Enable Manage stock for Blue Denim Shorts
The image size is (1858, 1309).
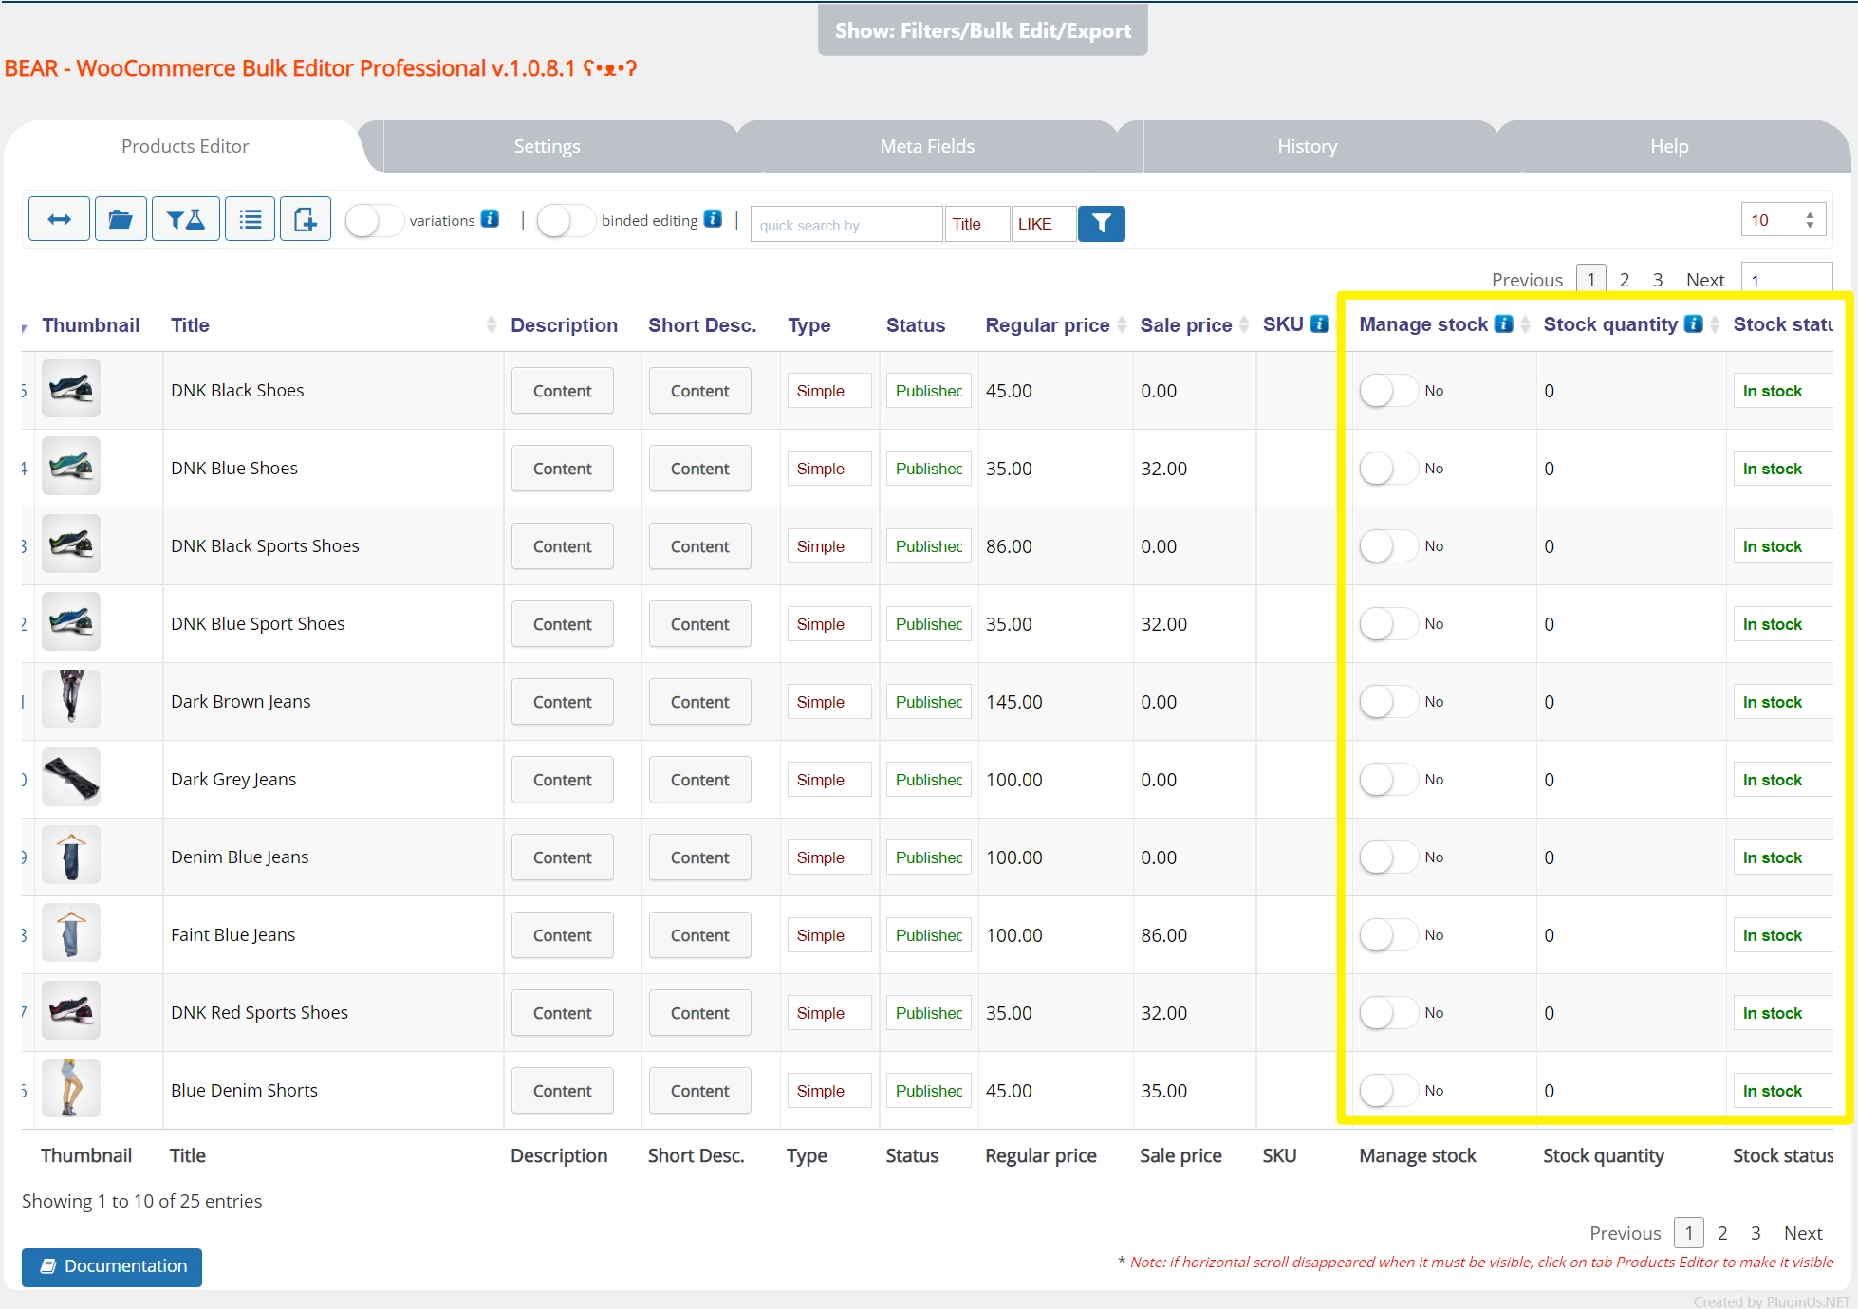[1388, 1090]
